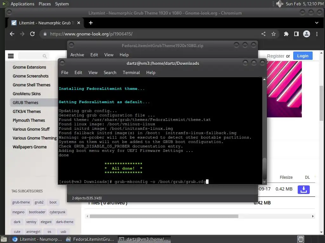The width and height of the screenshot is (325, 243).
Task: Open Gnome Shell Themes category
Action: 31,85
